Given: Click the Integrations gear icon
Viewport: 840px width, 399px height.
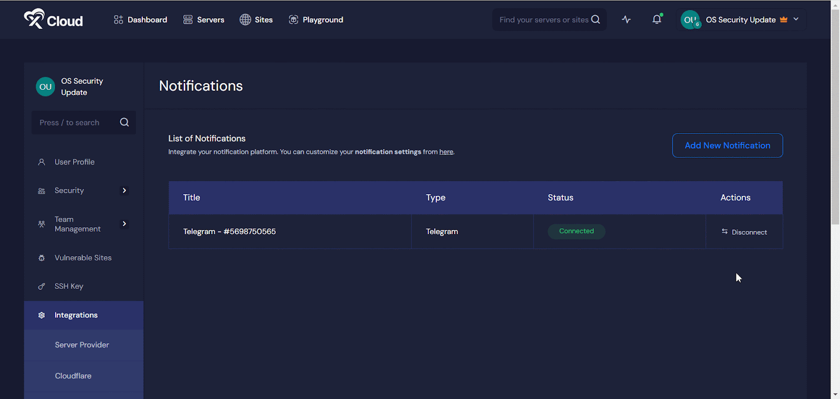Looking at the screenshot, I should coord(41,315).
